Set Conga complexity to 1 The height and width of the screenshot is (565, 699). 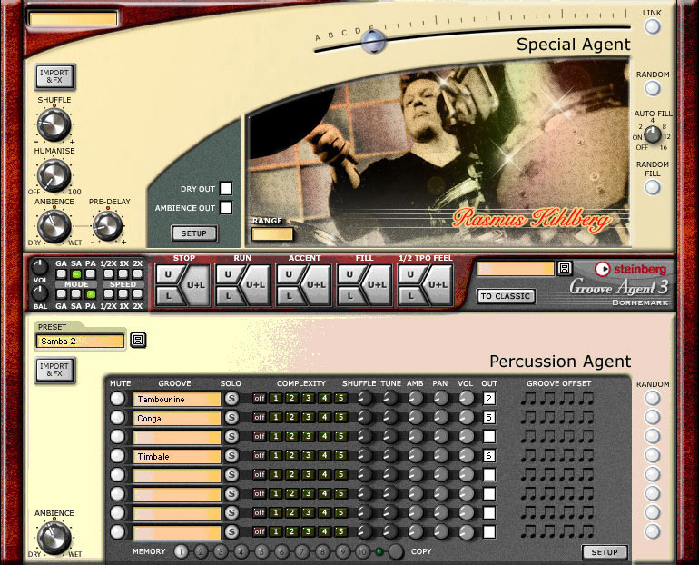(x=275, y=418)
